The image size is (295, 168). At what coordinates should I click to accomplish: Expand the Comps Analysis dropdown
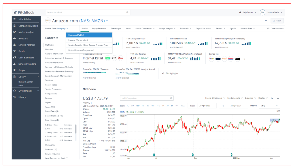175,28
